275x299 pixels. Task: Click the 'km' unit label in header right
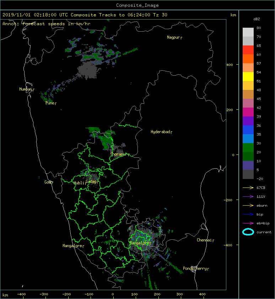tap(233, 15)
